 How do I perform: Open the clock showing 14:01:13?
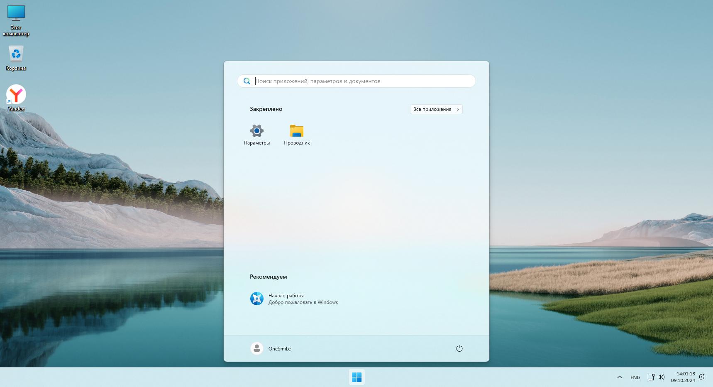click(686, 374)
